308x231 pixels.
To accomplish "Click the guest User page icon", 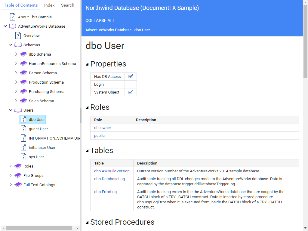I will click(23, 129).
